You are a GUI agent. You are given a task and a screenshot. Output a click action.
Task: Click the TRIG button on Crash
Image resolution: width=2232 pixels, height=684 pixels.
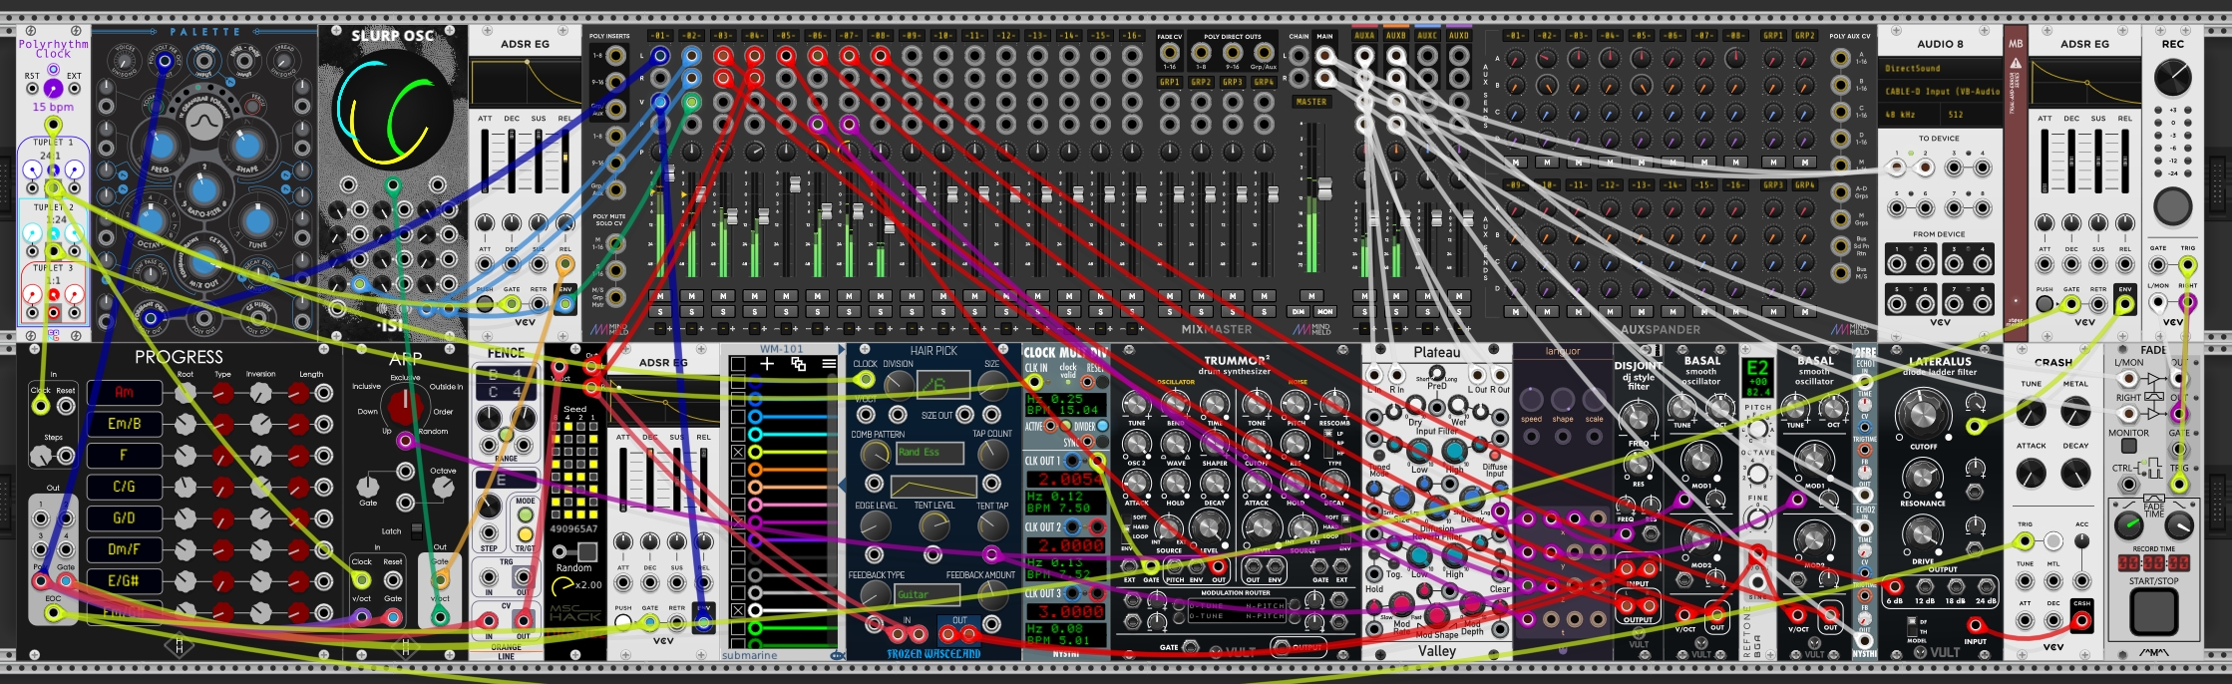(2053, 541)
